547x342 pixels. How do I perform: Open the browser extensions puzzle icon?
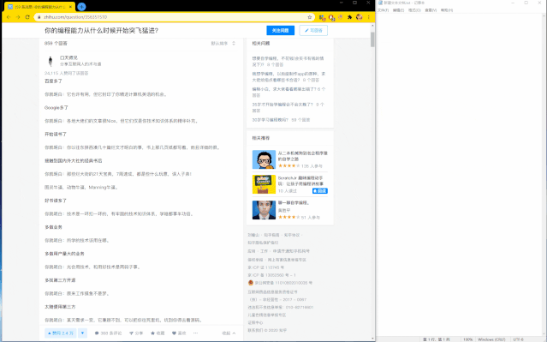[x=349, y=17]
